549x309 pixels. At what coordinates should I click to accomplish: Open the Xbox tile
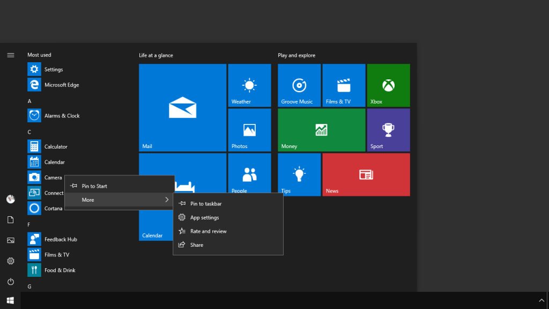click(x=388, y=85)
